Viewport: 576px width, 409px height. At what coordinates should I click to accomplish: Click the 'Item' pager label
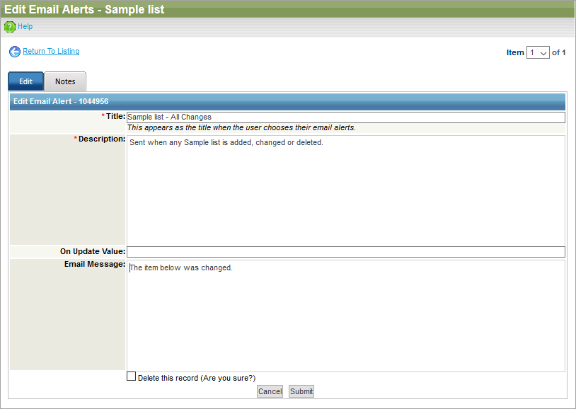coord(515,52)
